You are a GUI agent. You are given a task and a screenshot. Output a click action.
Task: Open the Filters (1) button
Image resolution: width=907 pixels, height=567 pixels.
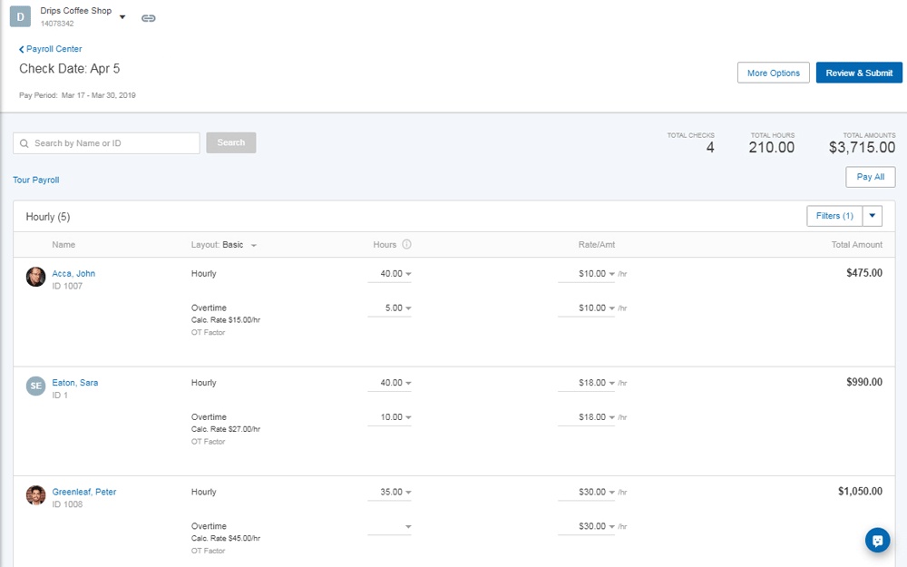[834, 216]
